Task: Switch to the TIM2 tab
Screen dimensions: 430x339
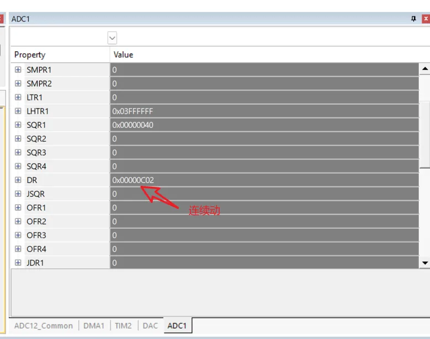Action: pos(123,326)
